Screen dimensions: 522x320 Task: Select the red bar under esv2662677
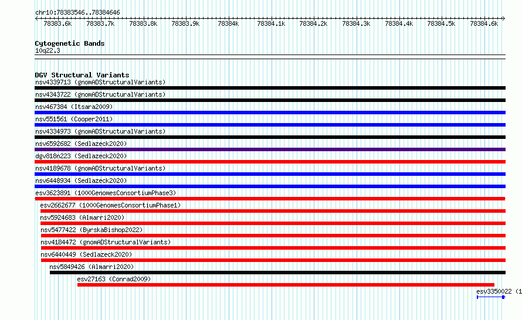click(273, 211)
